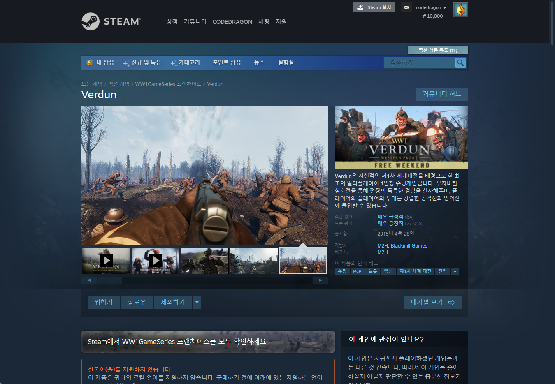Expand the 제외하기 dropdown arrow
555x384 pixels.
pos(197,303)
